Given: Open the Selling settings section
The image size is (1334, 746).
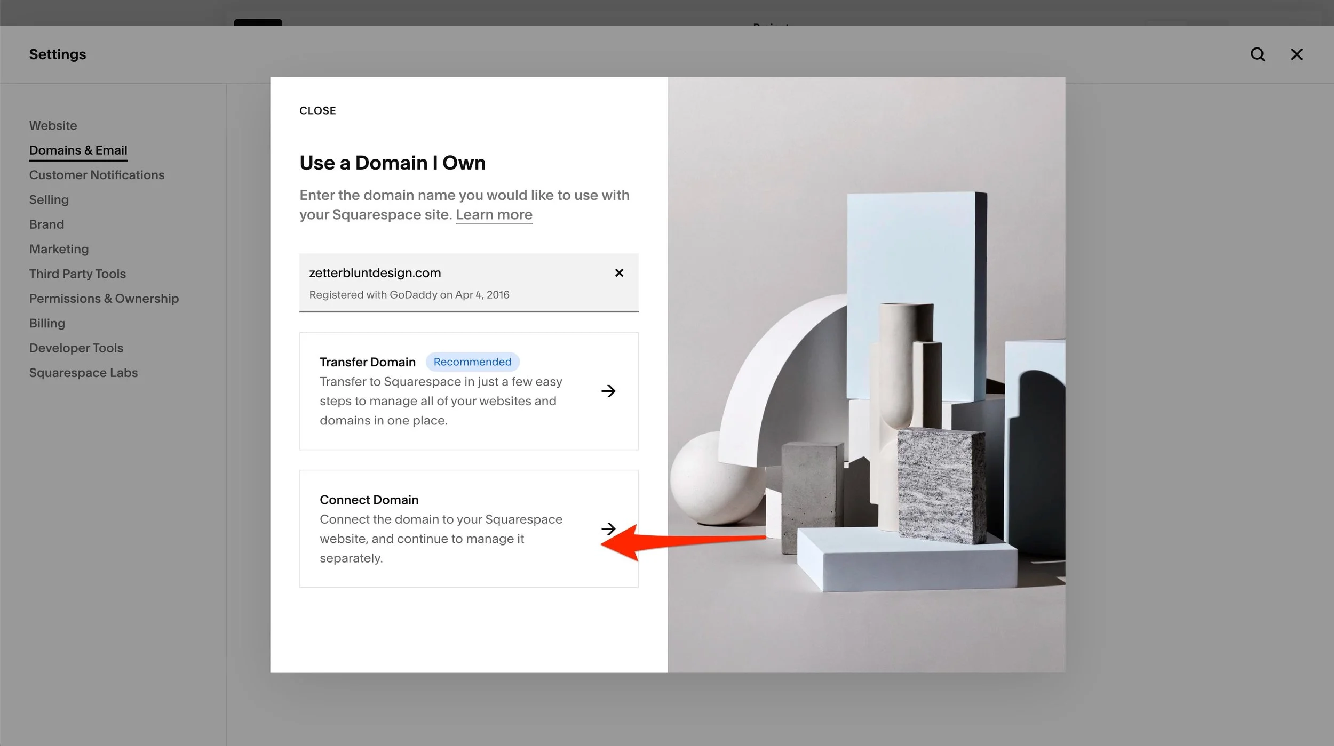Looking at the screenshot, I should coord(49,199).
